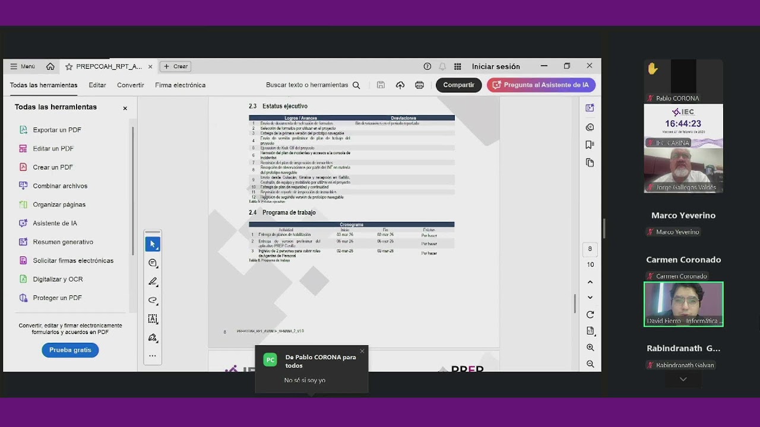The image size is (760, 427).
Task: Go to previous page with up chevron
Action: 590,282
